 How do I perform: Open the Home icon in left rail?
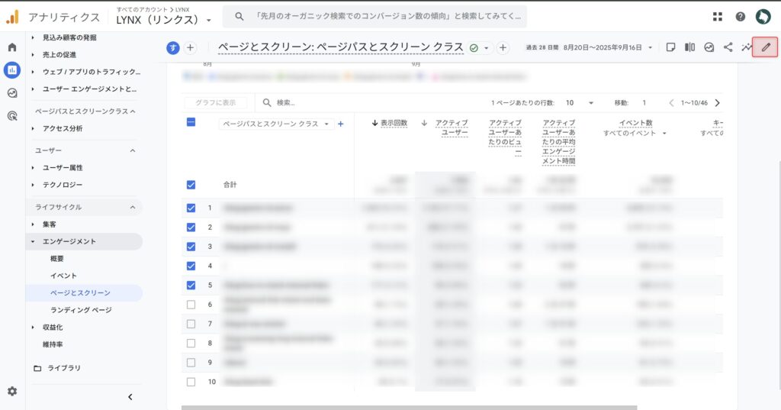(x=12, y=47)
